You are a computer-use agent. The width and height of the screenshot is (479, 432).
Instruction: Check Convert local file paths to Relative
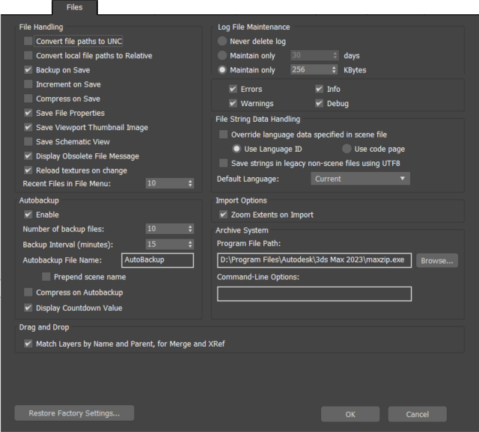tap(28, 55)
